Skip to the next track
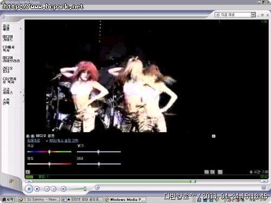The height and width of the screenshot is (203, 271). (54, 189)
